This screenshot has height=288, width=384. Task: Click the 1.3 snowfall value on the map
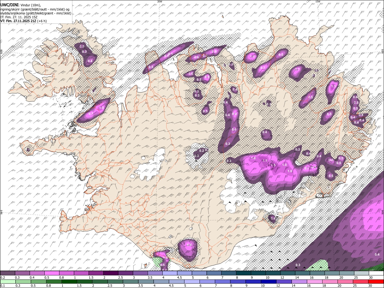[x=333, y=86]
